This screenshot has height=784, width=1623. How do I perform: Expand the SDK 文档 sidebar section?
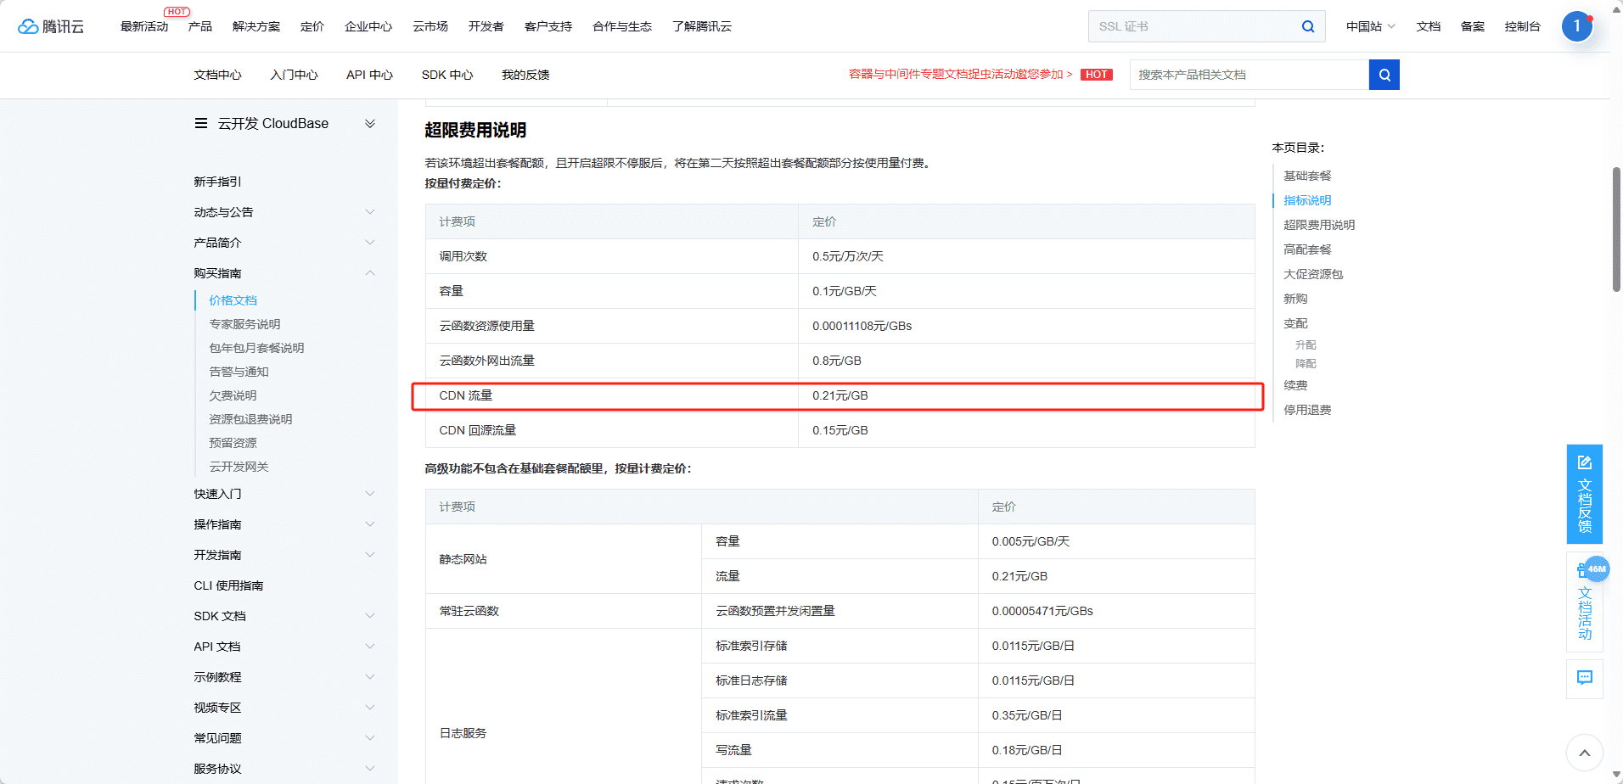[370, 616]
